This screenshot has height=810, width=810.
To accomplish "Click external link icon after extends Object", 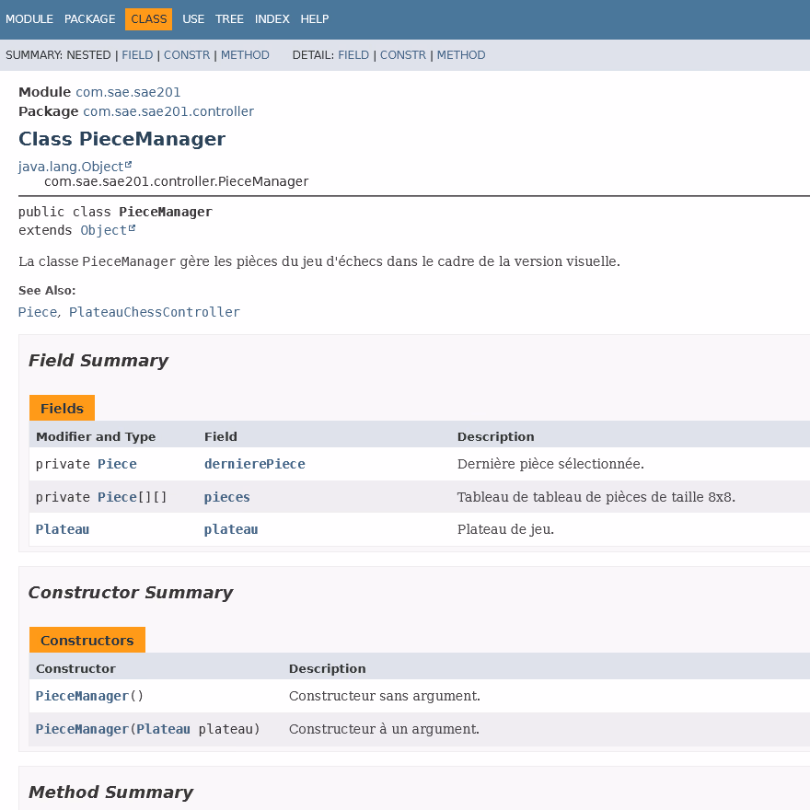I will pyautogui.click(x=132, y=229).
